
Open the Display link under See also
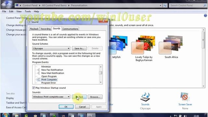(10, 98)
